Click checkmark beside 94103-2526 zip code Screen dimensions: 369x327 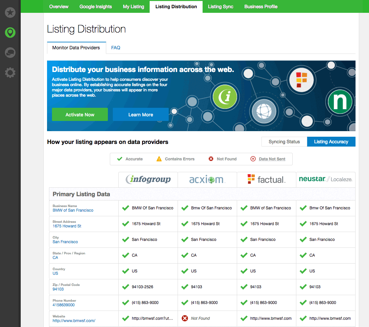(x=125, y=287)
